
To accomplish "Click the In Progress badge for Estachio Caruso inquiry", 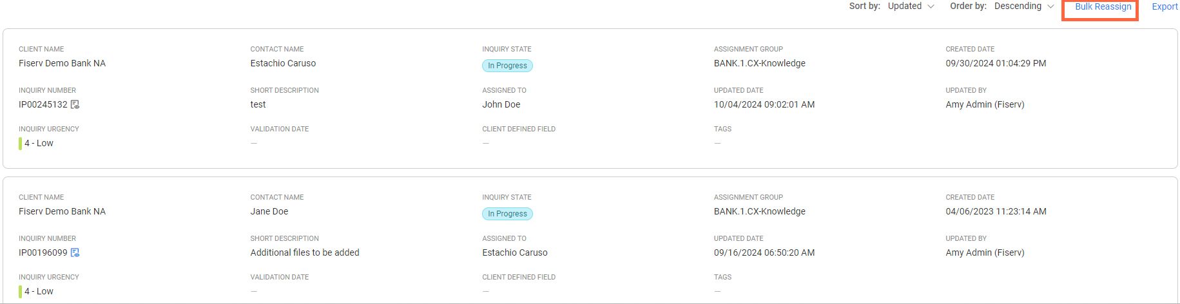I will (507, 66).
